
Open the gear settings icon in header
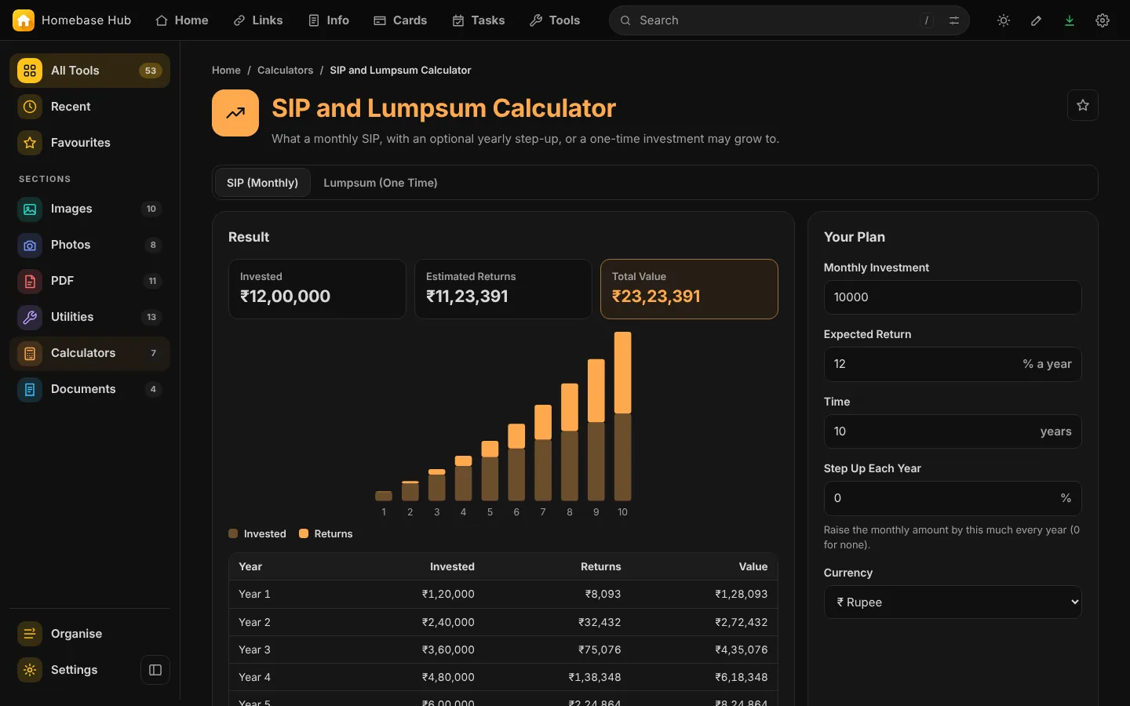tap(1103, 20)
